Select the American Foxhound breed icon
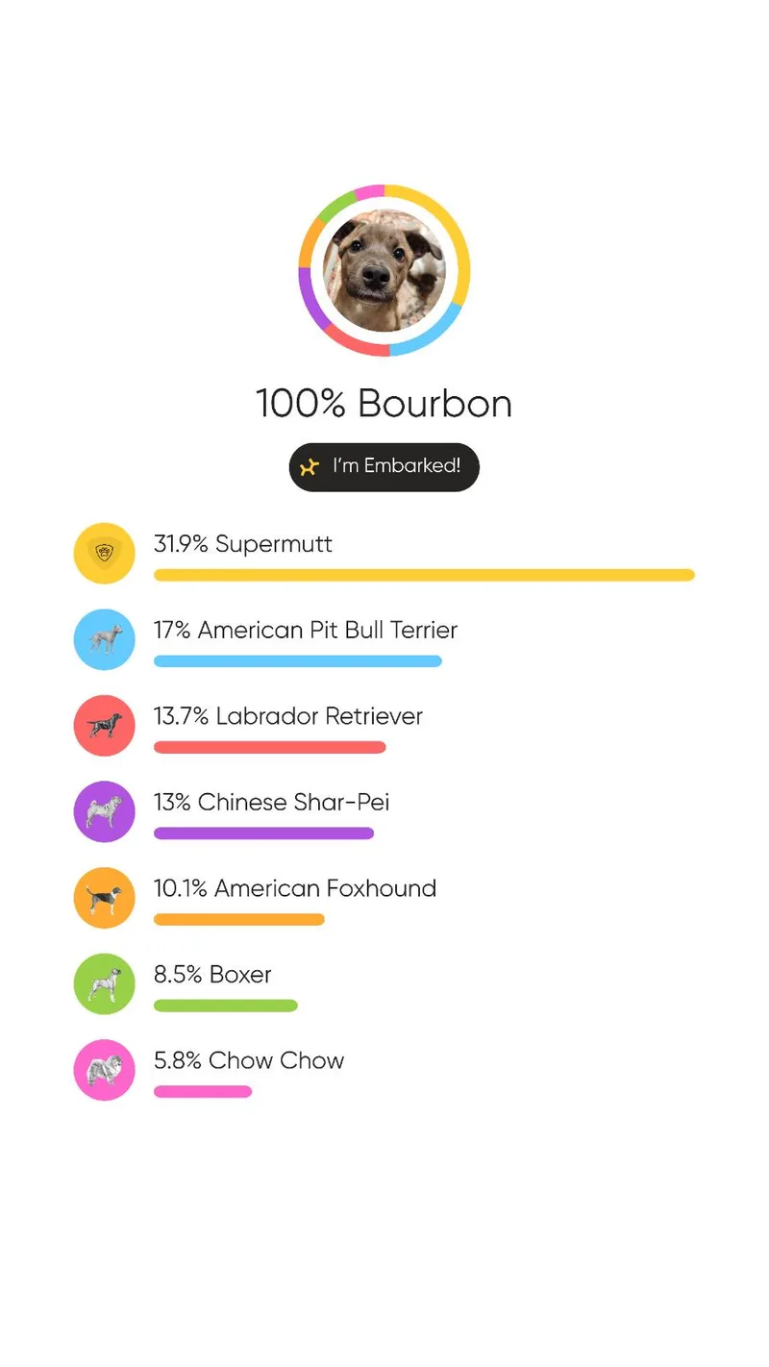The height and width of the screenshot is (1367, 769). coord(104,897)
